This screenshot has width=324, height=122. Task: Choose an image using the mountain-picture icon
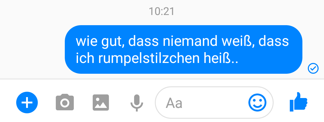(x=101, y=103)
